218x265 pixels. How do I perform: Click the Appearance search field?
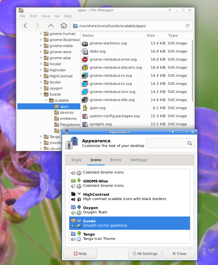click(x=170, y=143)
